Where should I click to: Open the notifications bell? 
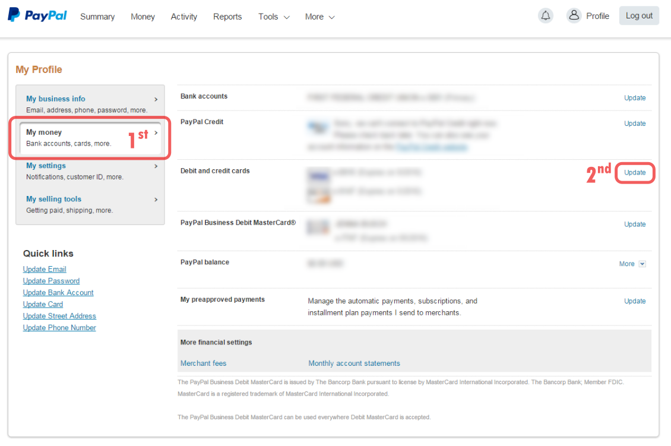[545, 16]
